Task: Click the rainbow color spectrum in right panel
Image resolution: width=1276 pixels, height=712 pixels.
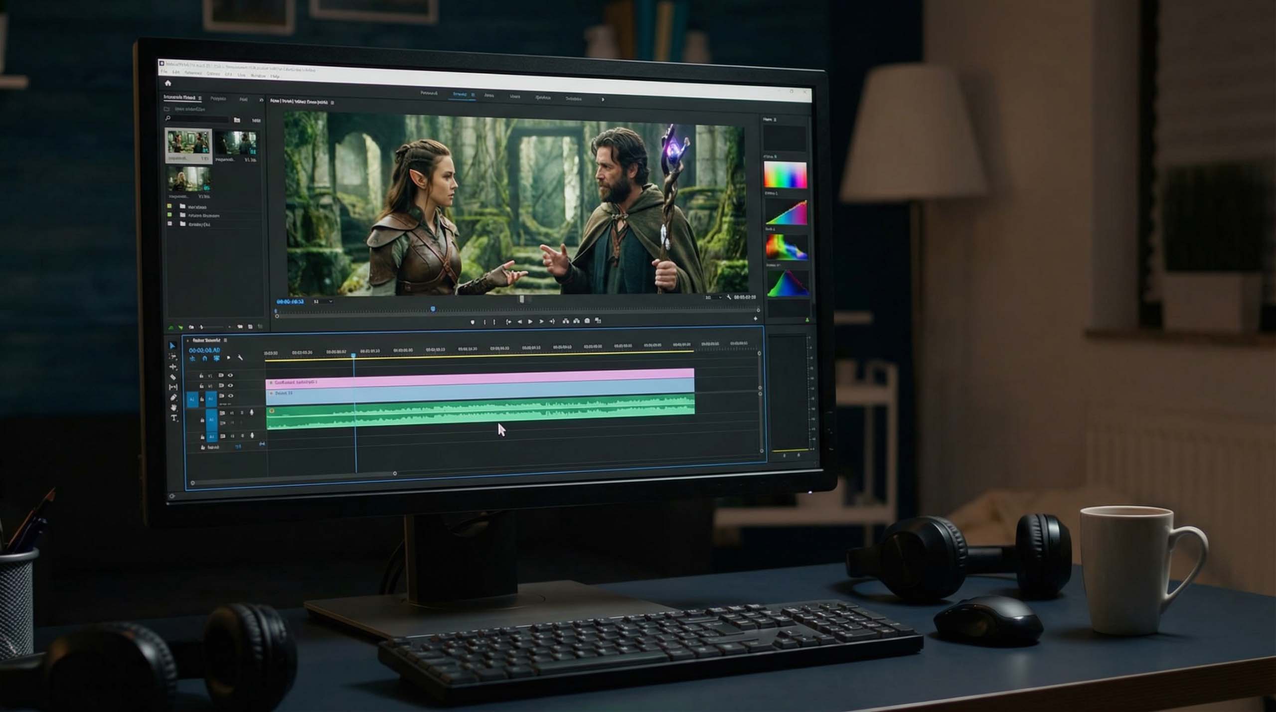Action: point(785,175)
